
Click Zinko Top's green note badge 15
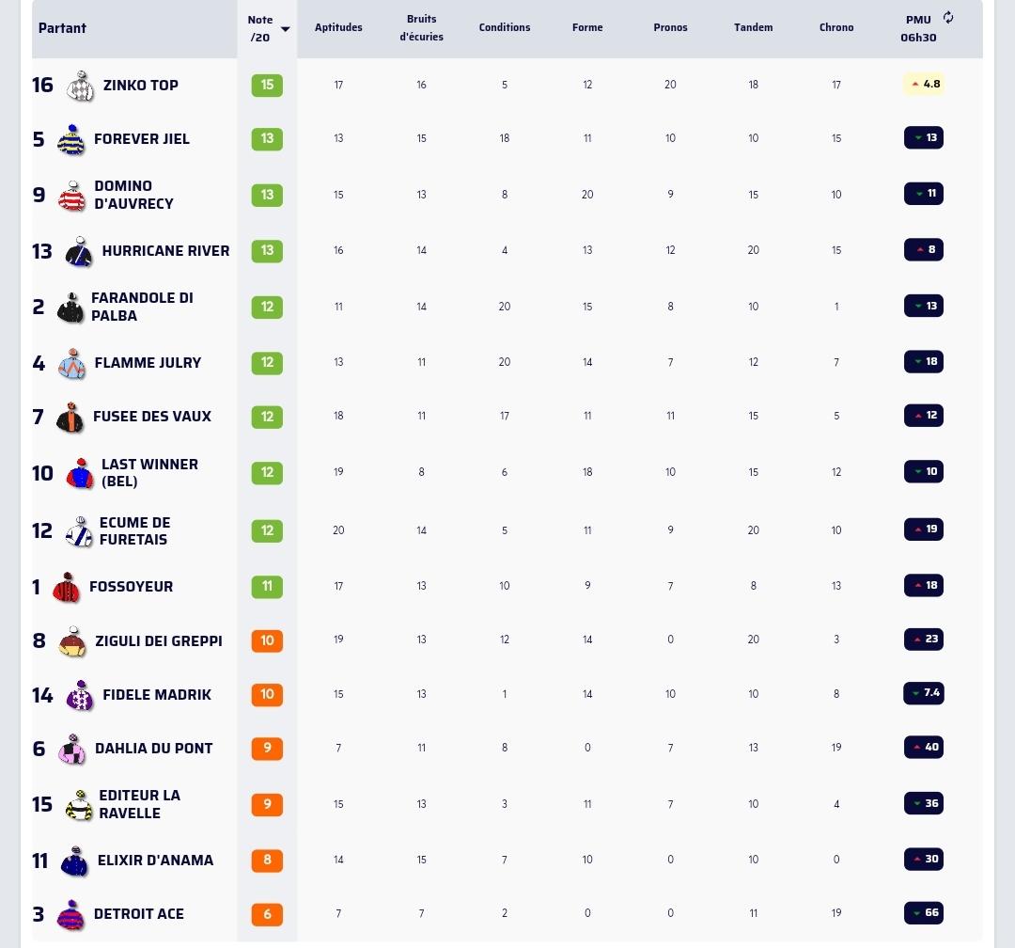click(x=267, y=85)
